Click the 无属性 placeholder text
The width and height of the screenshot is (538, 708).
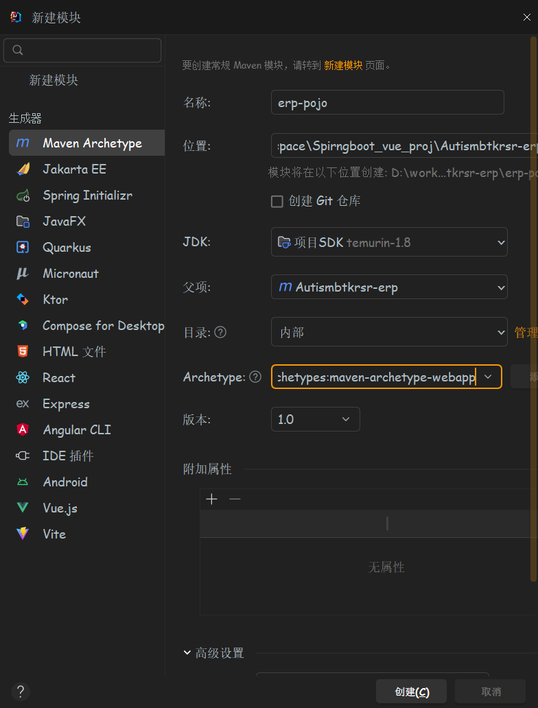[x=386, y=567]
